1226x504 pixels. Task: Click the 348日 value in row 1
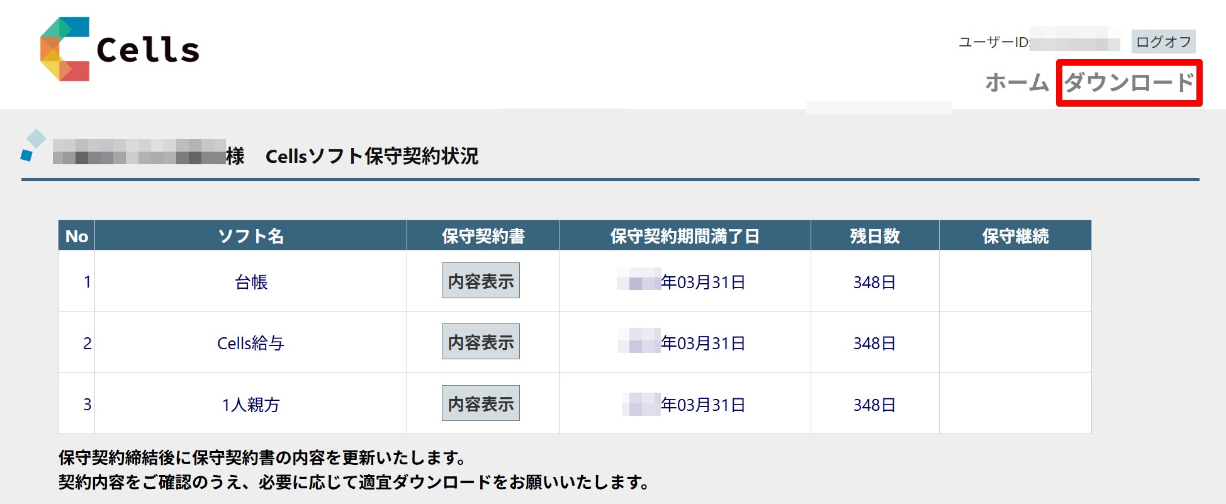click(x=875, y=282)
